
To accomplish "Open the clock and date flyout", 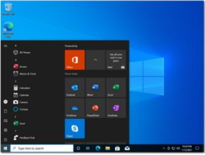I will [x=187, y=148].
